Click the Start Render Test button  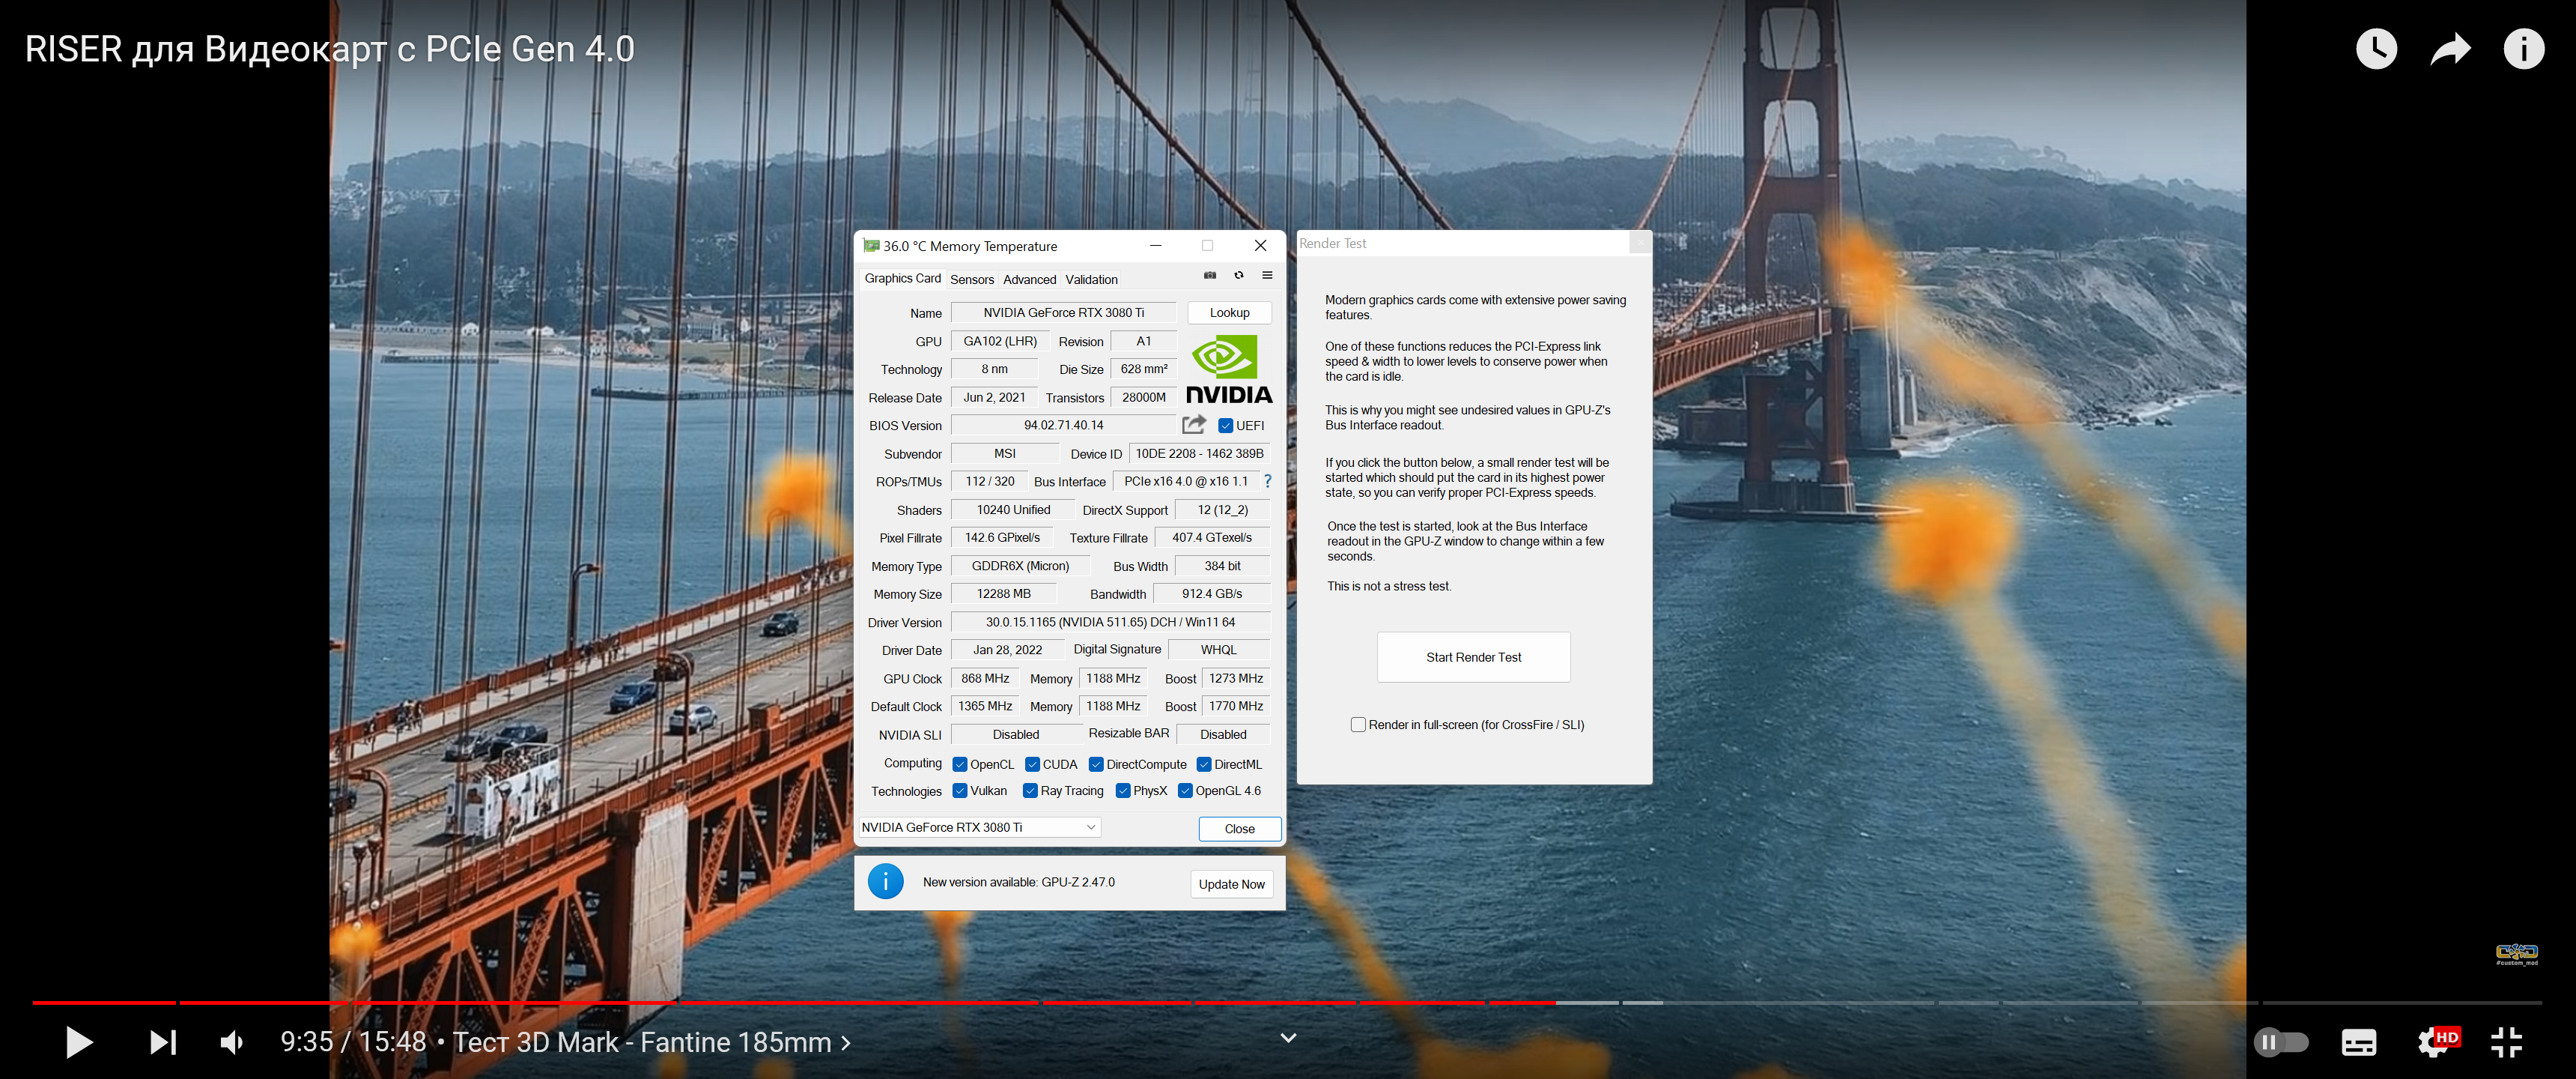(1472, 656)
